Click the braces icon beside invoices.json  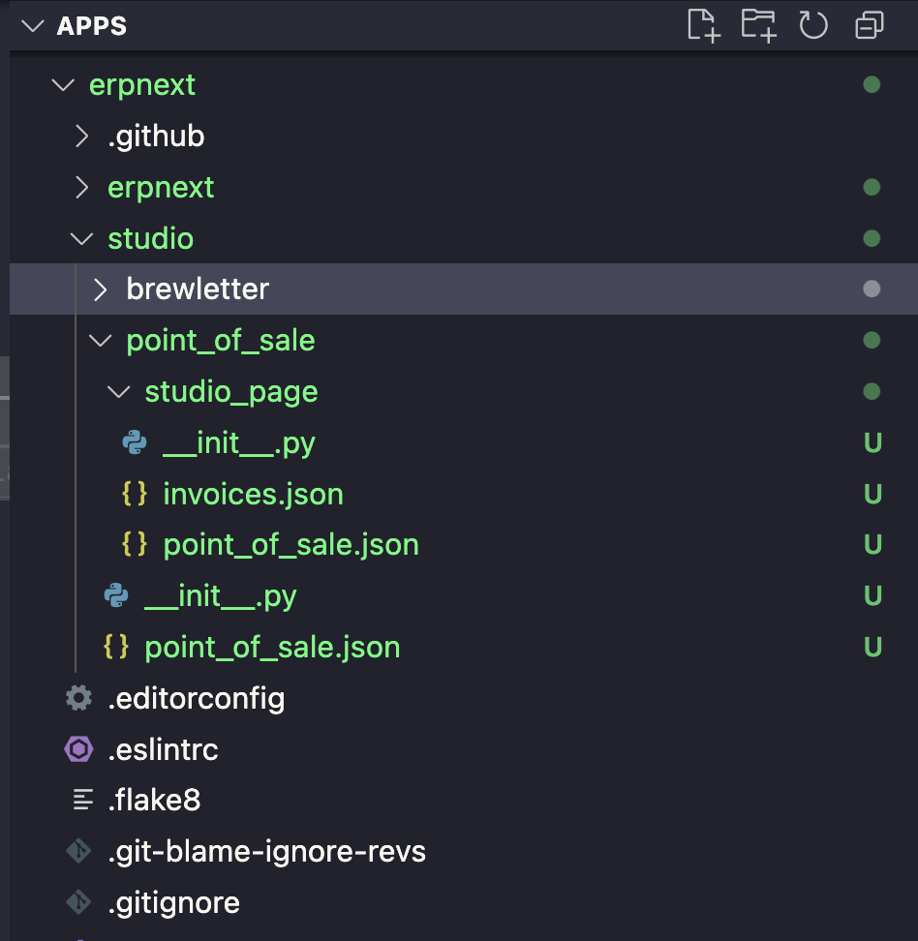click(135, 494)
